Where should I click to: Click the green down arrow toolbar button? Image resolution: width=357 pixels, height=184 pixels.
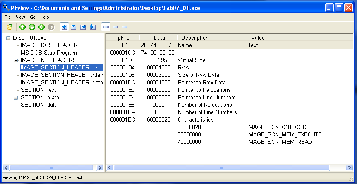coord(32,27)
